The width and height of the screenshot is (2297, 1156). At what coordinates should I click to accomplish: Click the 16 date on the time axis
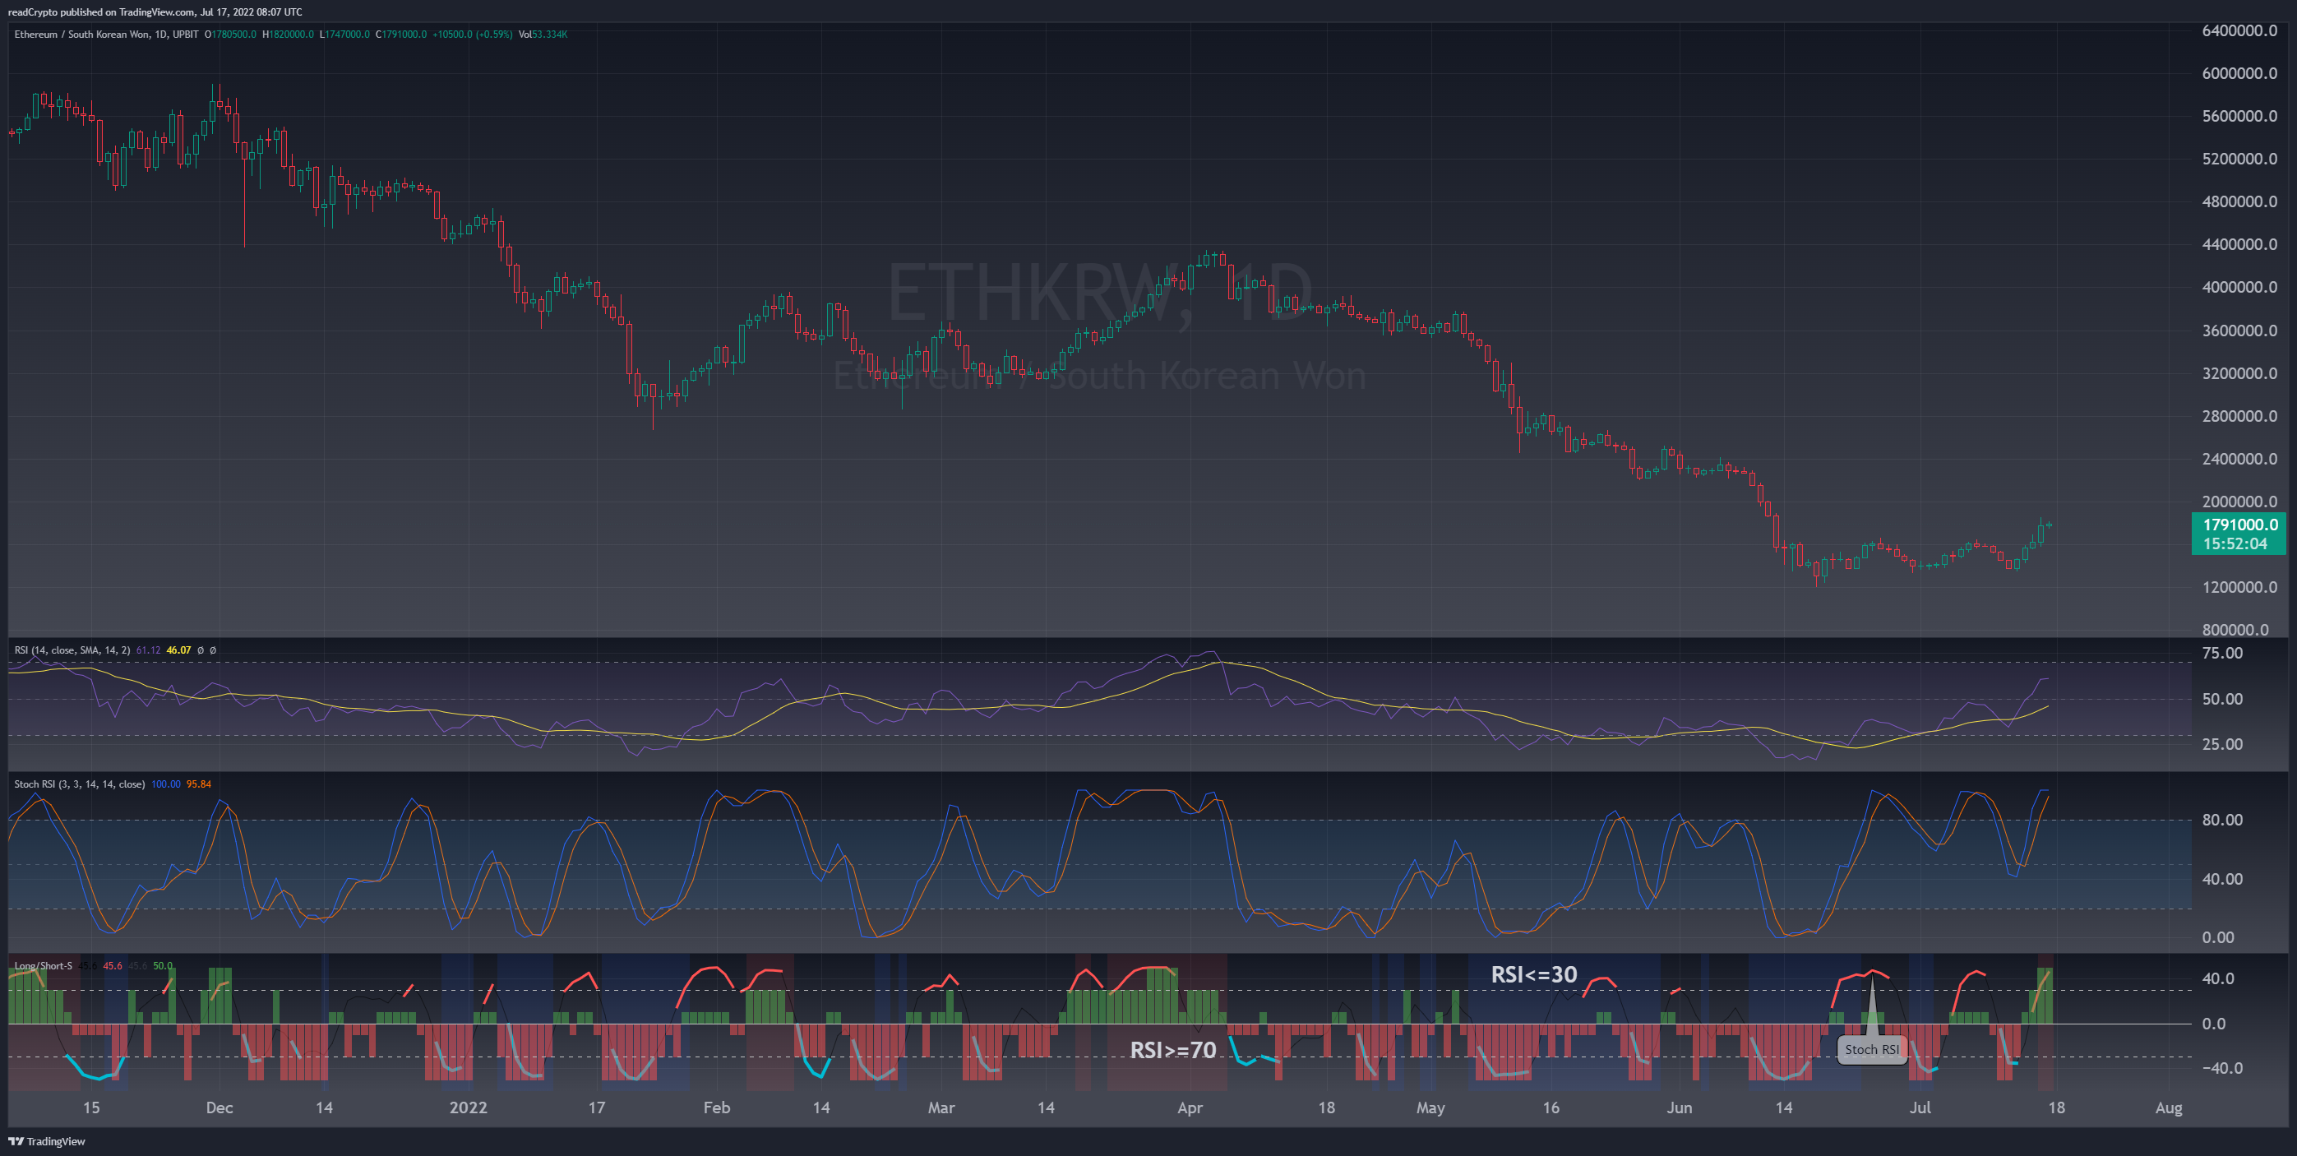[1551, 1107]
